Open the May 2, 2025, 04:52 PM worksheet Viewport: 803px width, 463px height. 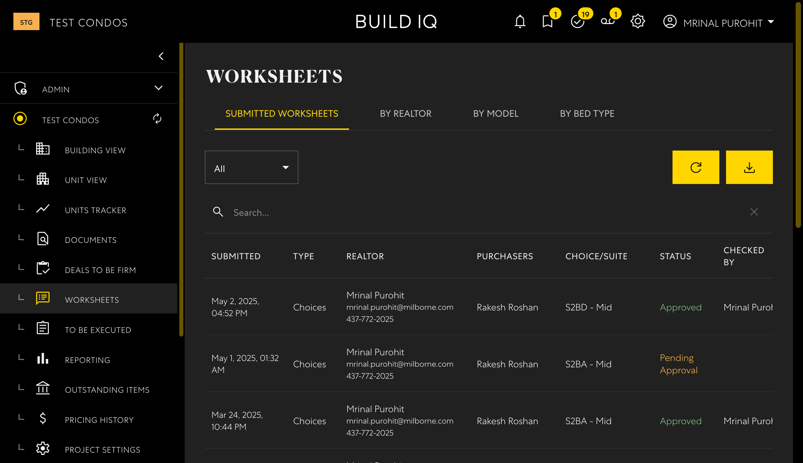489,307
